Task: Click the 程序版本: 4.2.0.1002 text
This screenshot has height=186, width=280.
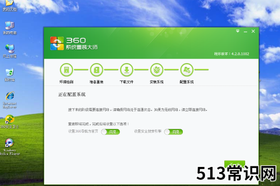Action: click(x=232, y=54)
